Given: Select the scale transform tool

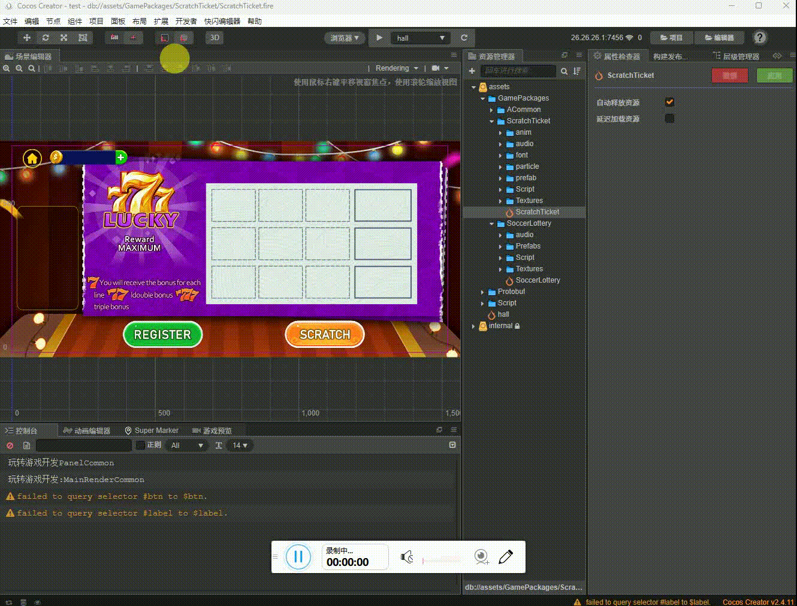Looking at the screenshot, I should click(64, 38).
